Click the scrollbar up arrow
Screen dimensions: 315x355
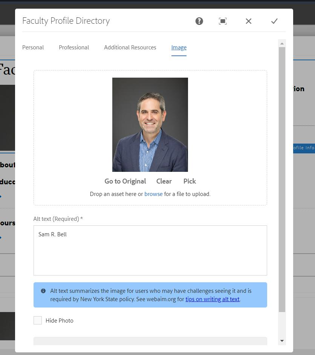point(282,44)
